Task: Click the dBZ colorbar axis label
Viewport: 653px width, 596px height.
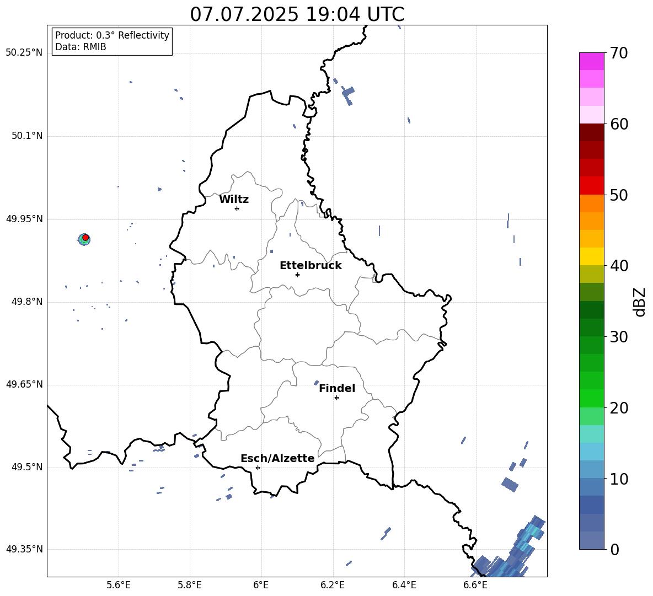Action: point(640,302)
